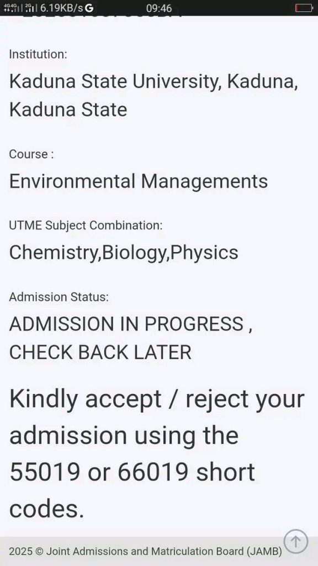Tap the Environmental Managements course text
The height and width of the screenshot is (566, 318).
coord(139,181)
